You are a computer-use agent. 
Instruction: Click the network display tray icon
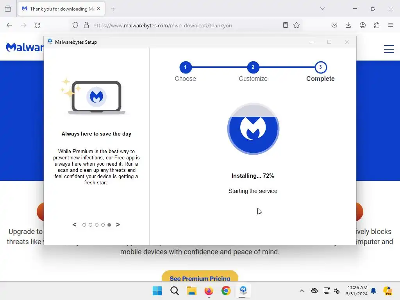pos(327,291)
